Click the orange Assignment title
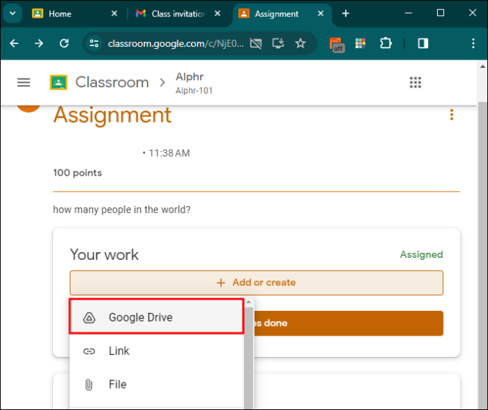Image resolution: width=488 pixels, height=410 pixels. pos(112,115)
